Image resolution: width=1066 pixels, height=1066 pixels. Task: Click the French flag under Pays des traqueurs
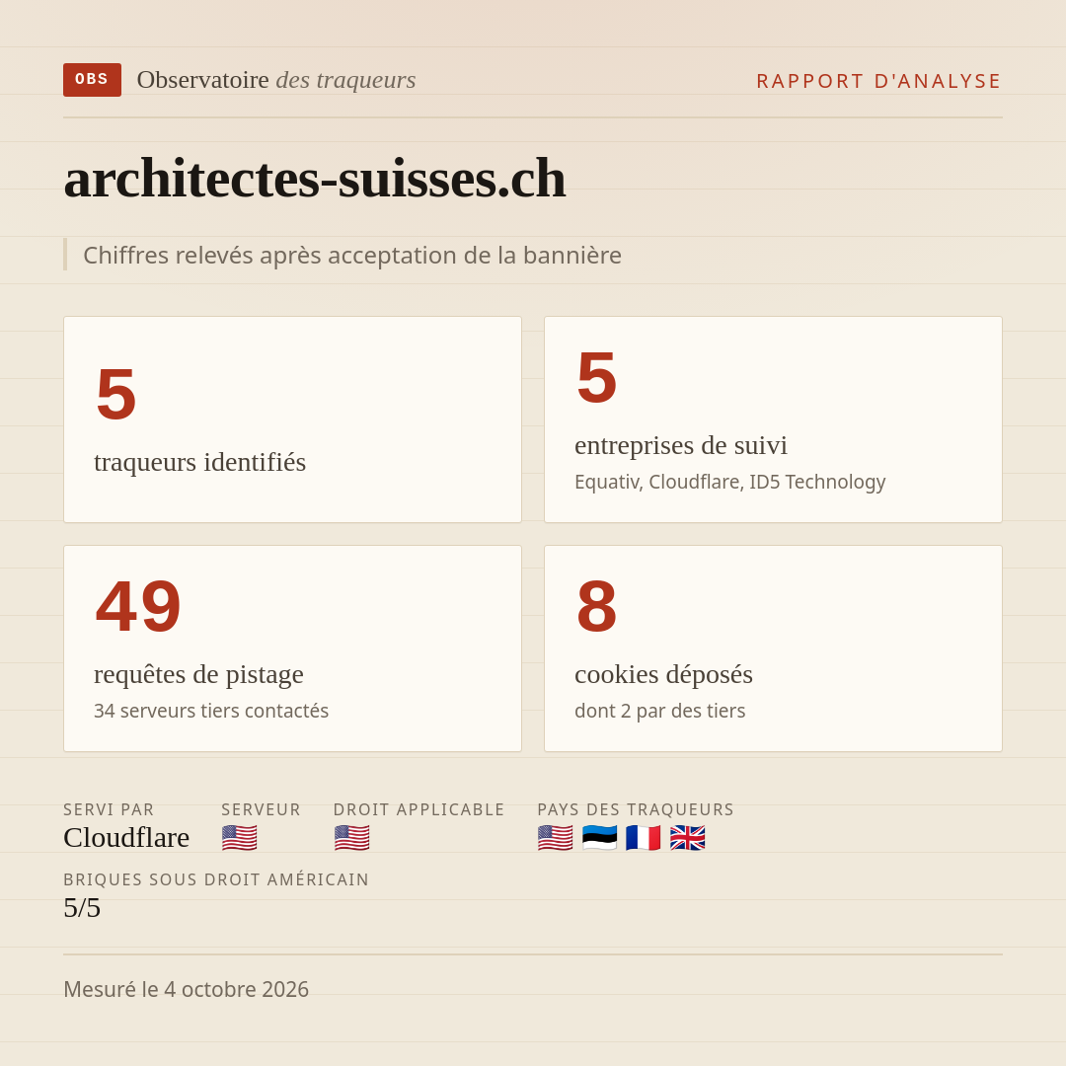(x=644, y=838)
